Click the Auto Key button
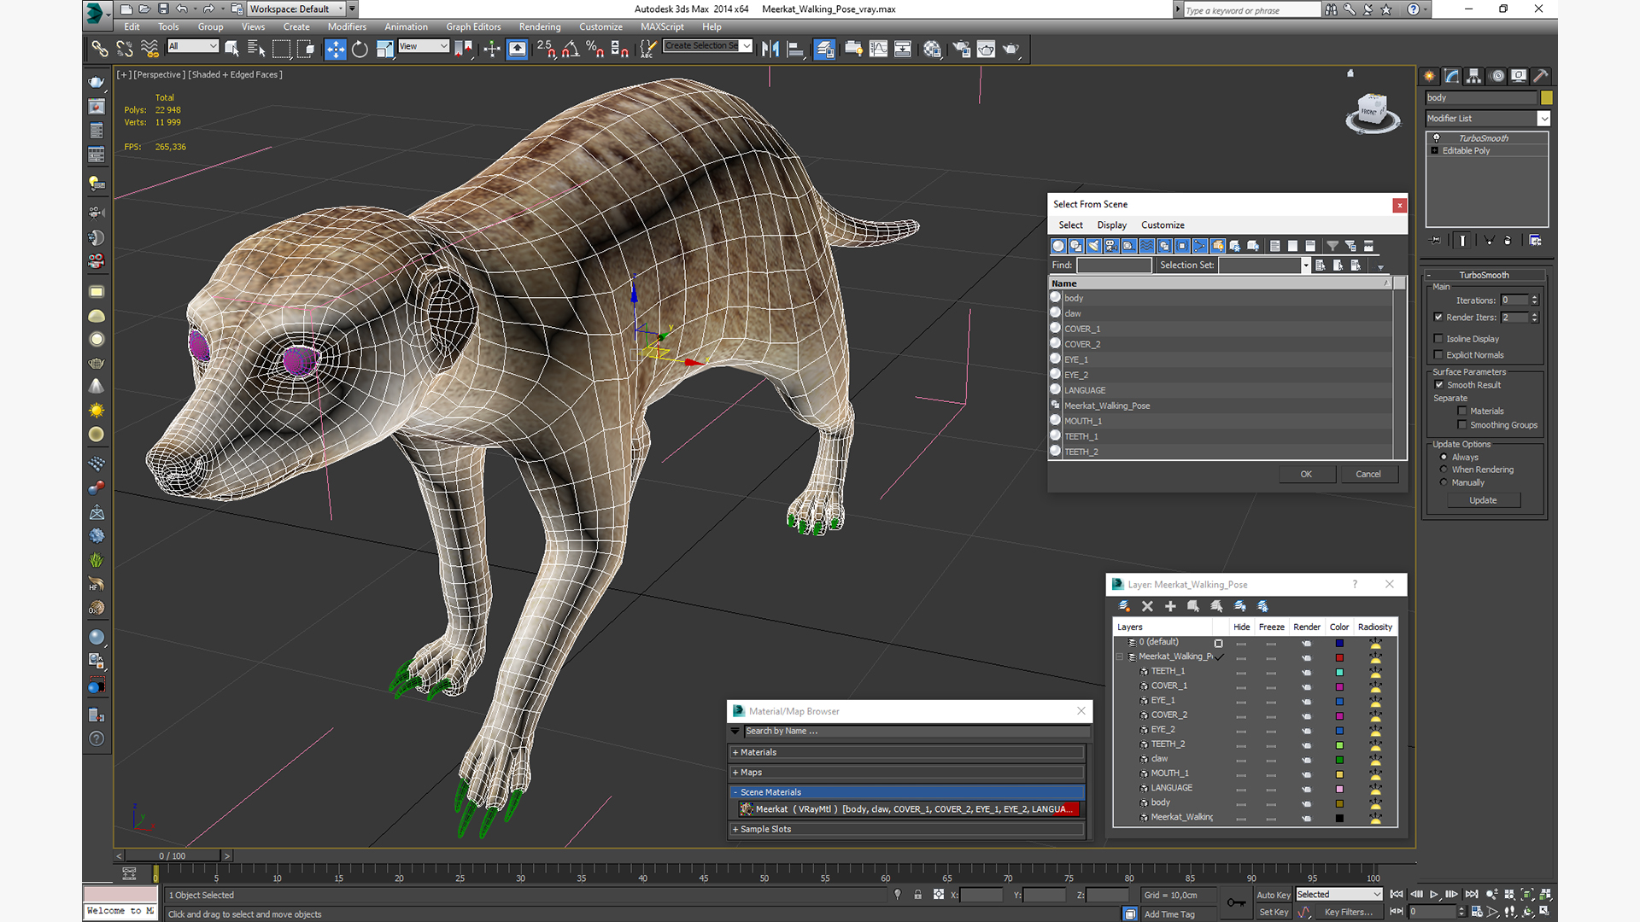1640x922 pixels. click(1273, 896)
